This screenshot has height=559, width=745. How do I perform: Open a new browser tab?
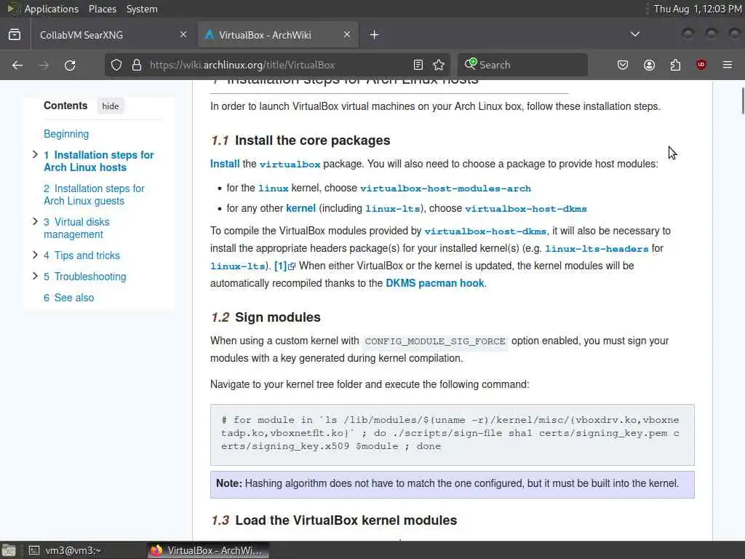tap(374, 35)
